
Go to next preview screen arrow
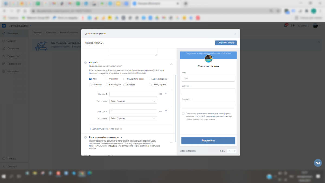234,151
